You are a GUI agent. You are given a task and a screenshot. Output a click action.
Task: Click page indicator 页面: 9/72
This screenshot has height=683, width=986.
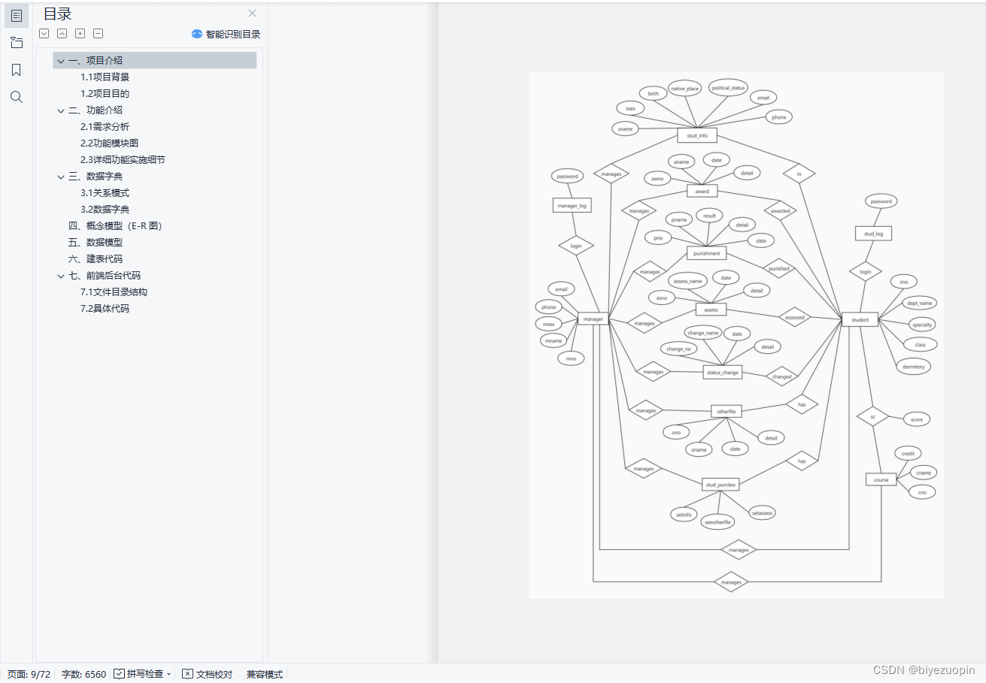(29, 674)
